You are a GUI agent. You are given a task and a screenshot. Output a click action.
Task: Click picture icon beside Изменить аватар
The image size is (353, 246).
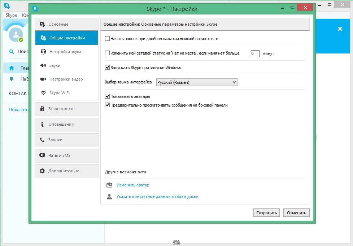[x=109, y=185]
